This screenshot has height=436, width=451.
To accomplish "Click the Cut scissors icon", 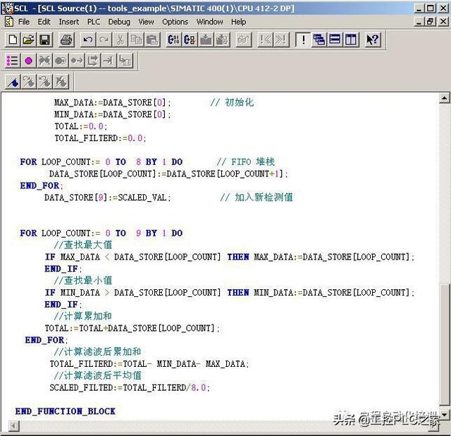I will pos(121,40).
